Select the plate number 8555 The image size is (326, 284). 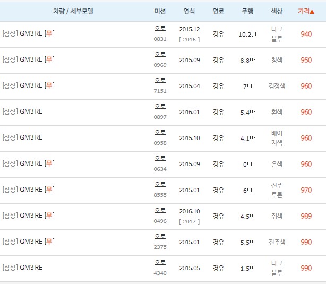point(160,195)
